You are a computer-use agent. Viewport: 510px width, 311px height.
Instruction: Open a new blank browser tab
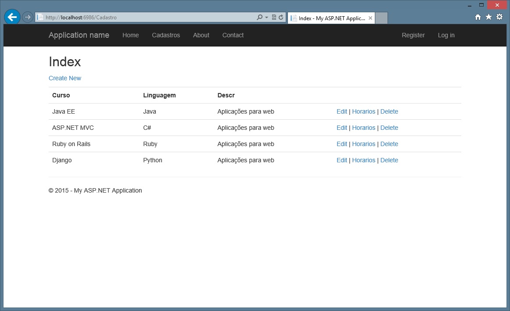point(381,18)
